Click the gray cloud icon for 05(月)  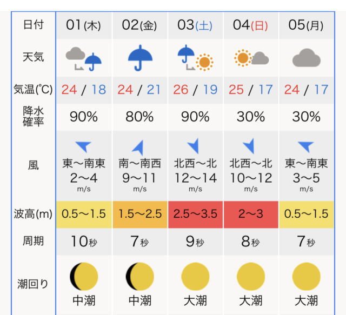pos(307,58)
